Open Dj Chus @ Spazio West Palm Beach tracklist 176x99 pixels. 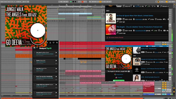click(x=135, y=16)
